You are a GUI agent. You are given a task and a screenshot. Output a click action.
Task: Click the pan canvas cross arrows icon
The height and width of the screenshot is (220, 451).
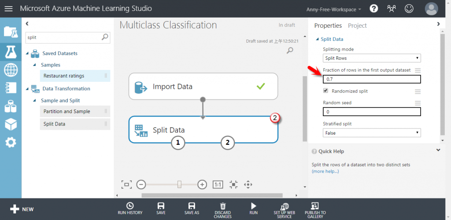tap(248, 184)
